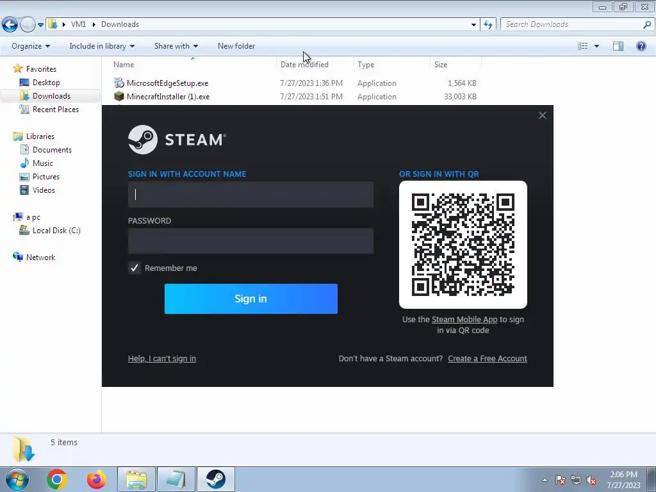Screen dimensions: 656x492
Task: Open the Share with menu
Action: [x=176, y=46]
